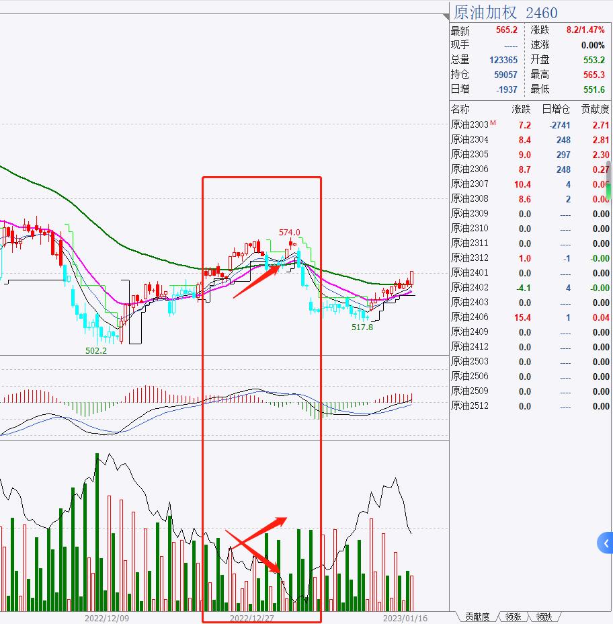Click the chart corner triangle marker
This screenshot has height=624, width=613.
[446, 17]
